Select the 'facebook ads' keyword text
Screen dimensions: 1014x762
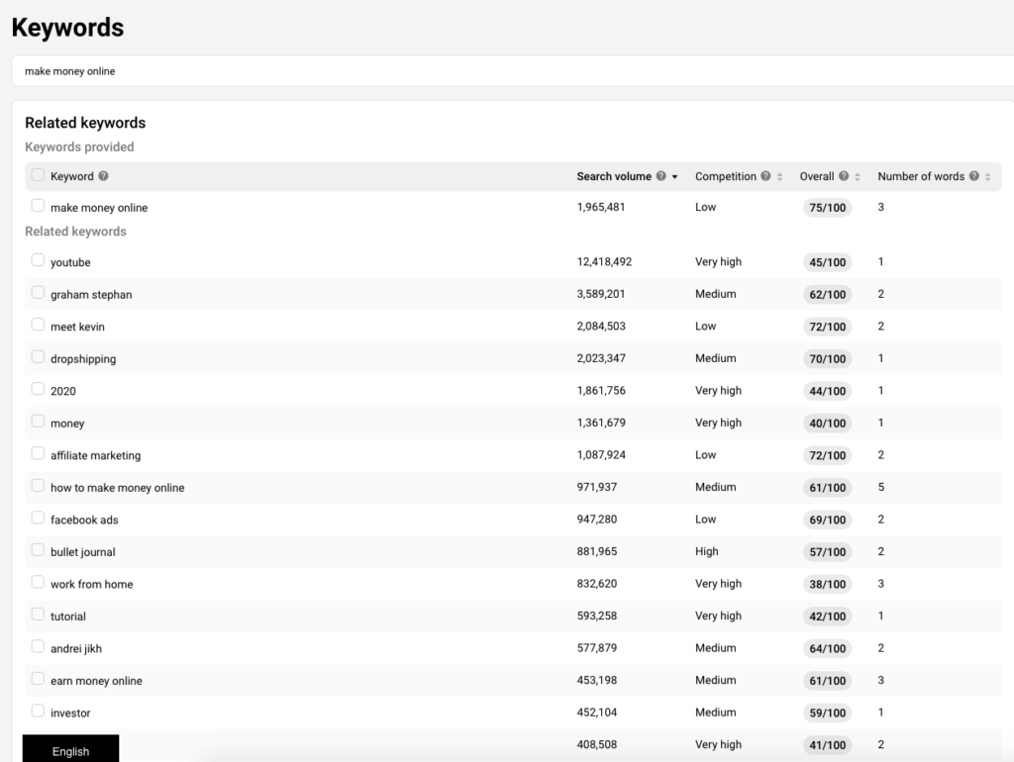[84, 520]
